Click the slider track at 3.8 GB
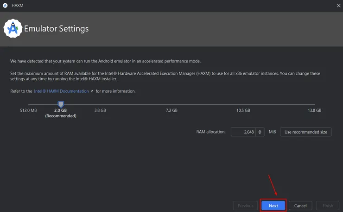 (100, 104)
